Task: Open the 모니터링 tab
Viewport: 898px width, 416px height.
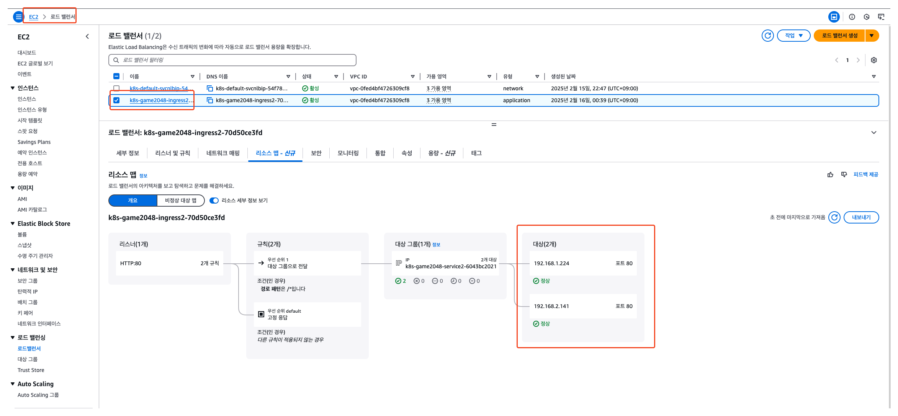Action: [x=348, y=153]
